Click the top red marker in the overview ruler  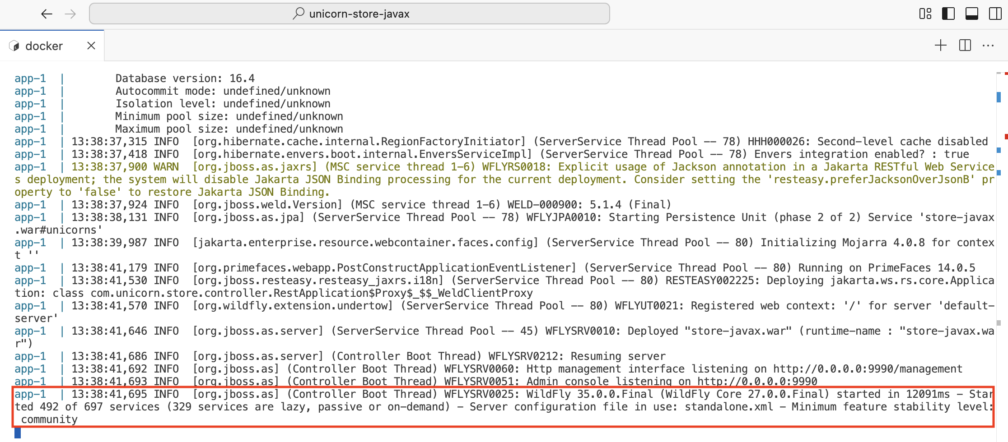1006,73
